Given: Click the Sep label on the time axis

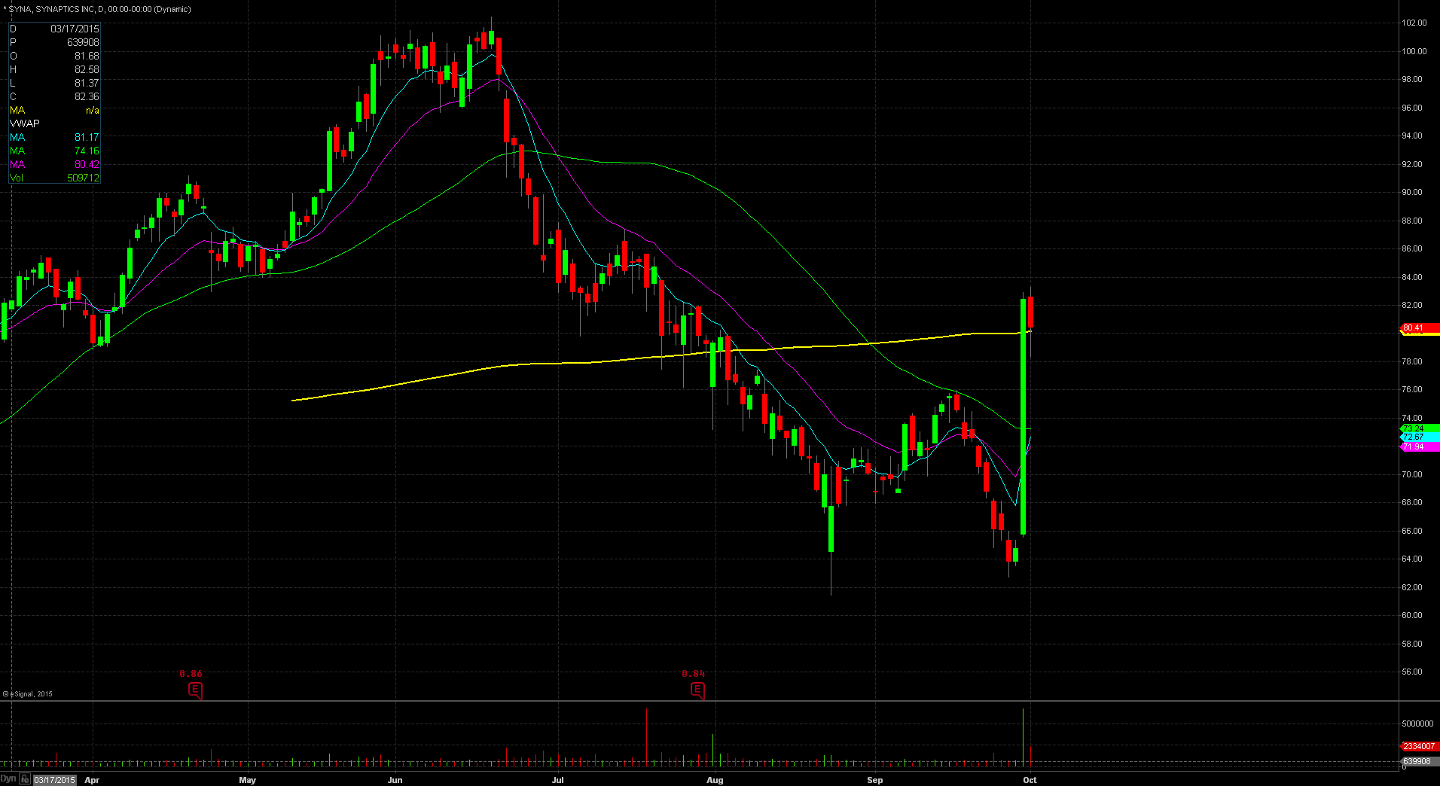Looking at the screenshot, I should tap(874, 780).
